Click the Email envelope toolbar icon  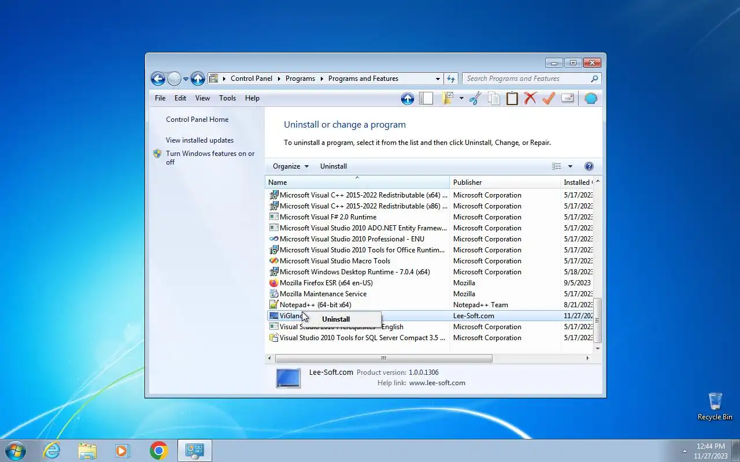point(568,99)
